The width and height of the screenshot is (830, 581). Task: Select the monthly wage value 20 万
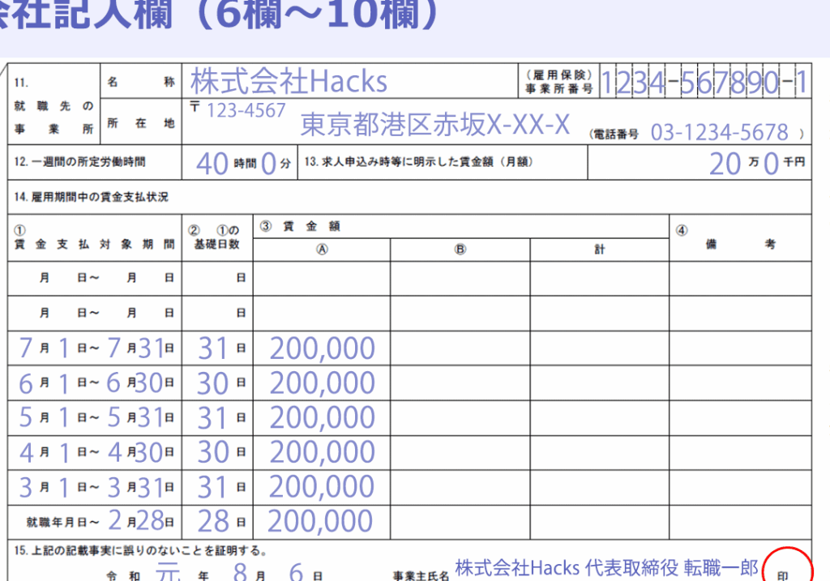(x=725, y=164)
